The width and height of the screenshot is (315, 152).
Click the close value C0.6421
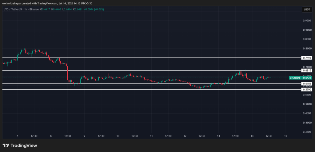[x=78, y=9]
